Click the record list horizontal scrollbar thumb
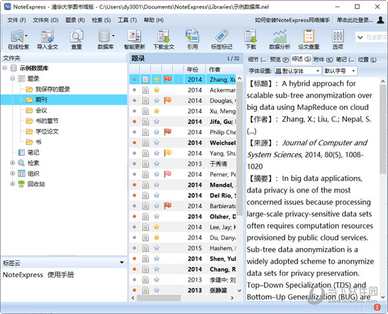The image size is (388, 314). coord(159,298)
